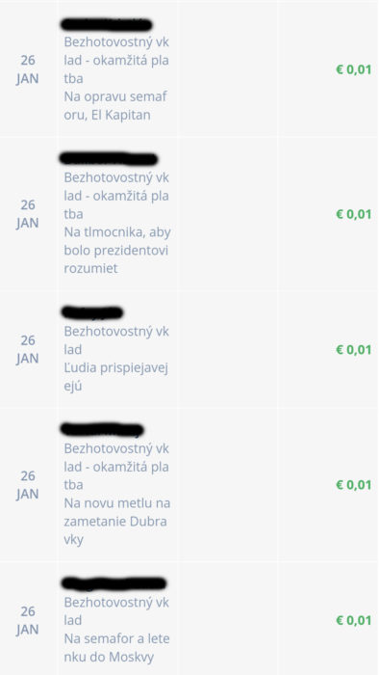Click redacted sender name above Ľudia prispievajejú
Image resolution: width=379 pixels, height=675 pixels.
(92, 312)
